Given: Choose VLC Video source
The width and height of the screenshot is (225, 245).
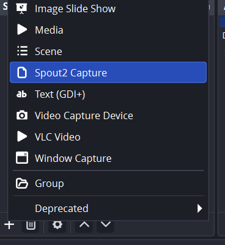Looking at the screenshot, I should pos(108,137).
